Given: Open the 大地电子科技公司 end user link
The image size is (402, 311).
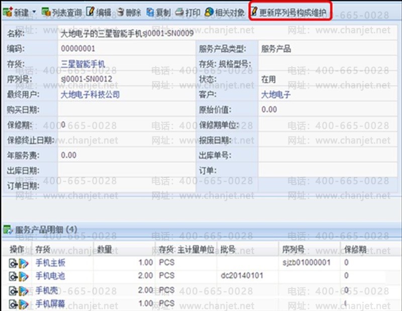Looking at the screenshot, I should tap(90, 94).
